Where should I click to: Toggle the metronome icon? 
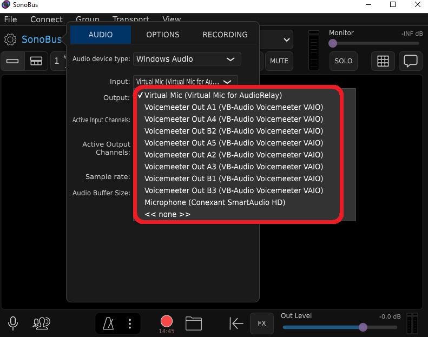coord(108,323)
